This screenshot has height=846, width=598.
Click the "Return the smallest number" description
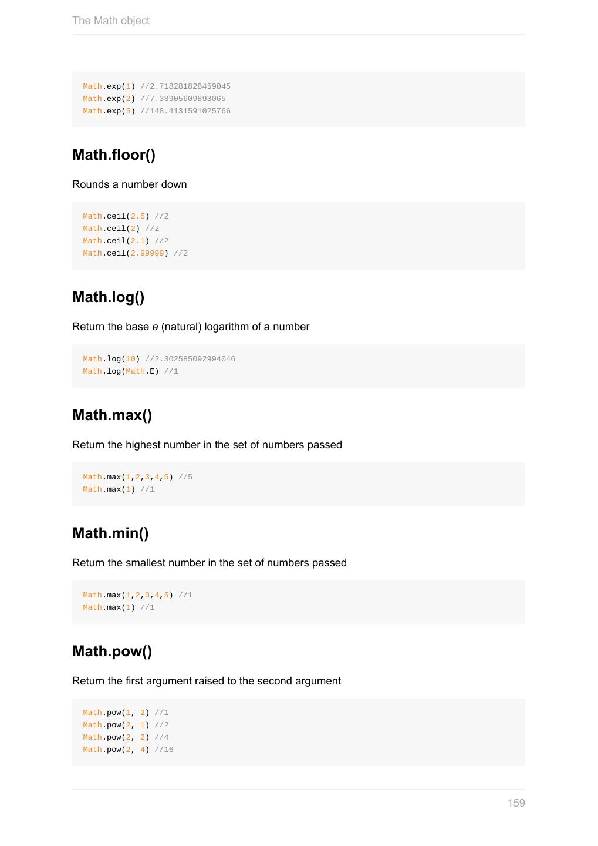click(x=210, y=563)
